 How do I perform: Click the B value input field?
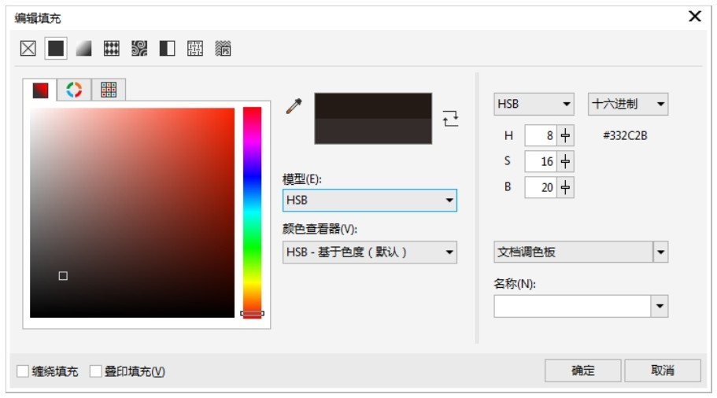541,187
